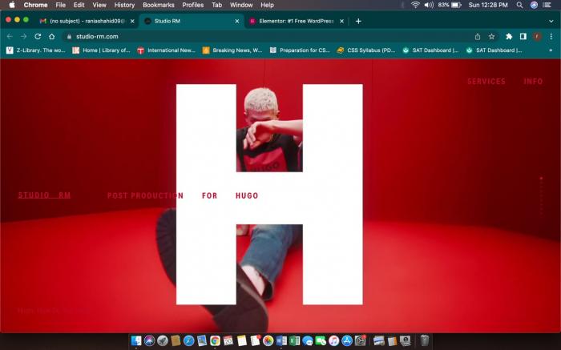This screenshot has height=350, width=561.
Task: Open the Breaking News bookmark
Action: tap(232, 50)
